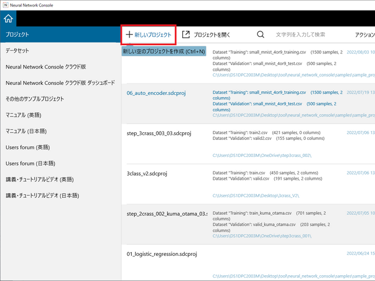Click the plus icon for new project

pyautogui.click(x=129, y=35)
